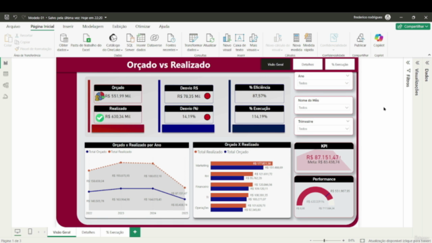Screen dimensions: 432x243
Task: Expand the Dados pane
Action: pos(427,63)
